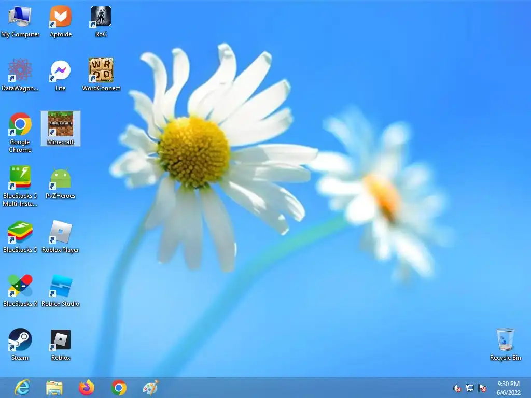Launch Internet Explorer from the taskbar
The image size is (531, 398).
(x=22, y=388)
